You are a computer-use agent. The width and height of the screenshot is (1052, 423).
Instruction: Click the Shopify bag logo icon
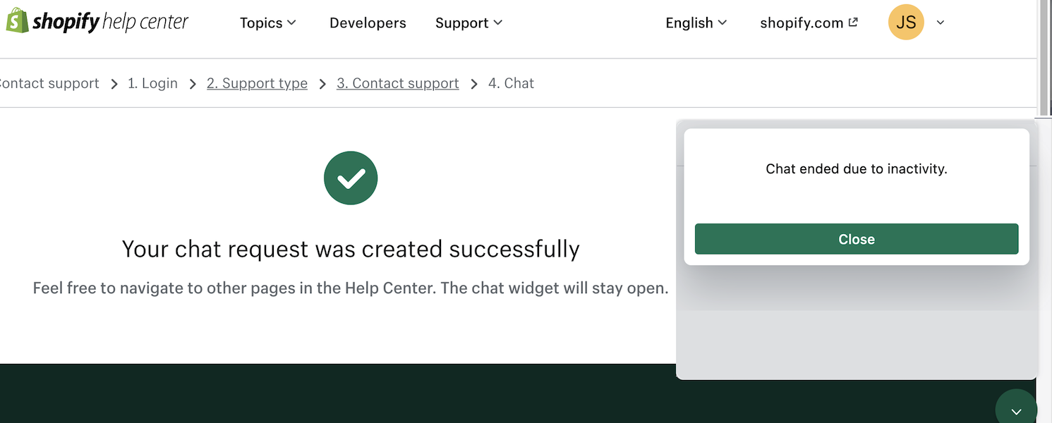coord(16,21)
